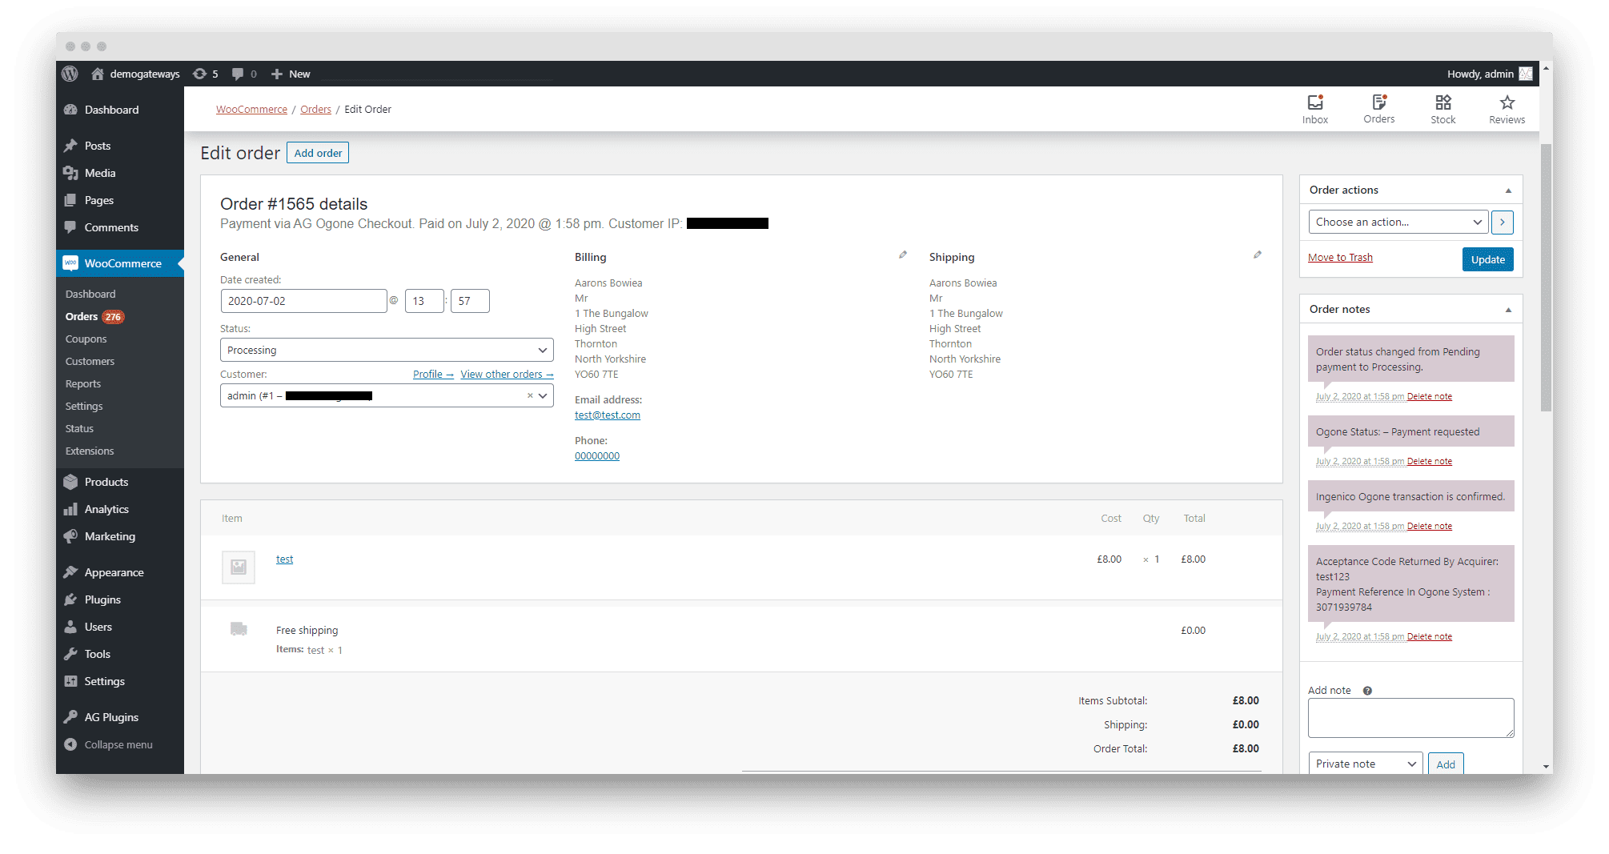Open the Choose an action dropdown
The image size is (1609, 854).
(1398, 222)
